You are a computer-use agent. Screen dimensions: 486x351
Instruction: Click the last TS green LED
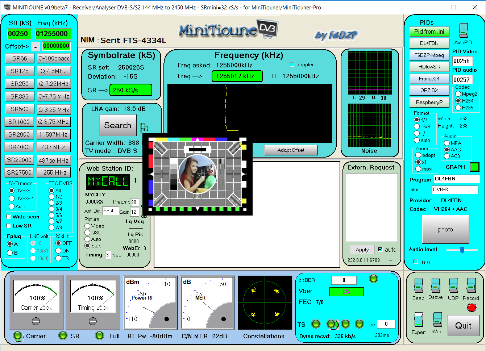click(359, 324)
